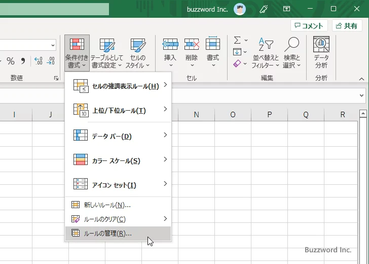This screenshot has width=369, height=264.
Task: Expand the Format (書式) dropdown arrow
Action: [213, 65]
